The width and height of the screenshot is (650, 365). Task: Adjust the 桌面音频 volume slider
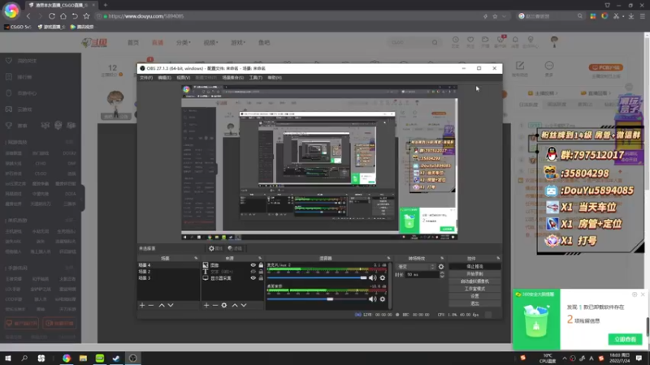[x=317, y=298]
